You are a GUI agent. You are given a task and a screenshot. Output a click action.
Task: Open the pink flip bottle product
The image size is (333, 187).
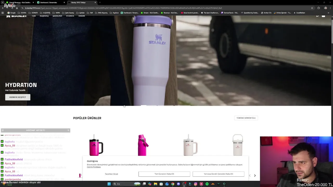(143, 145)
